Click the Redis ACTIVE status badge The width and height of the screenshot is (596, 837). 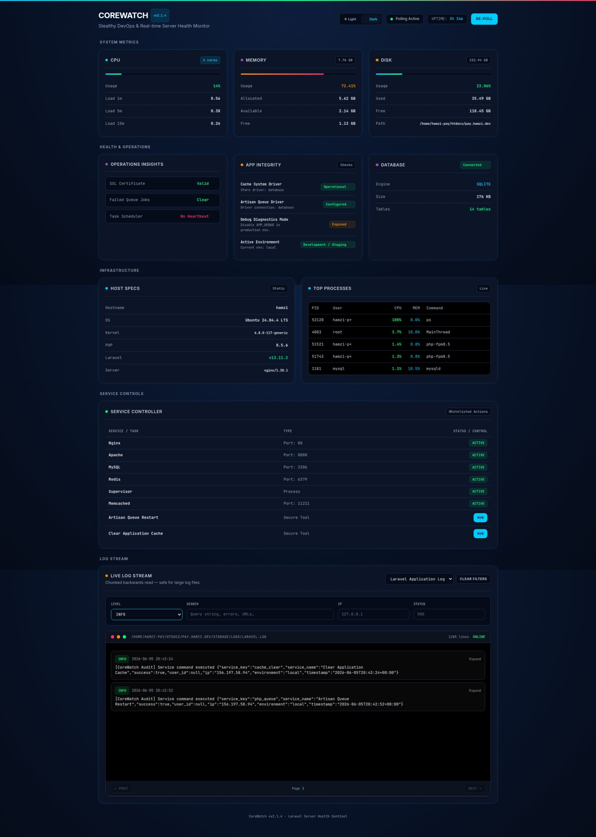478,480
